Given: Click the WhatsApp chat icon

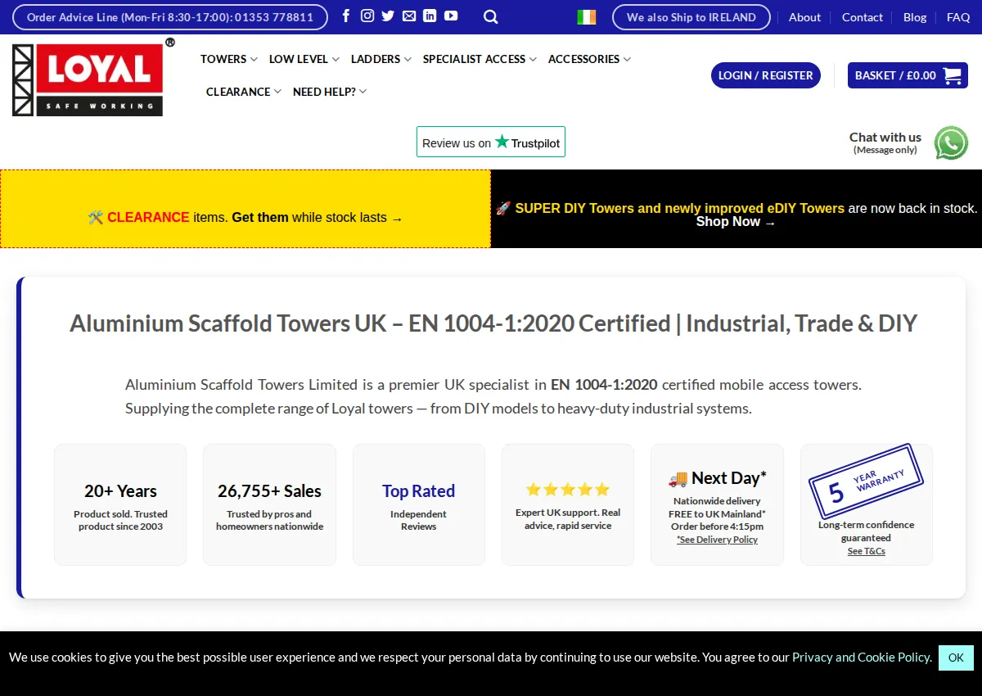Looking at the screenshot, I should tap(951, 143).
